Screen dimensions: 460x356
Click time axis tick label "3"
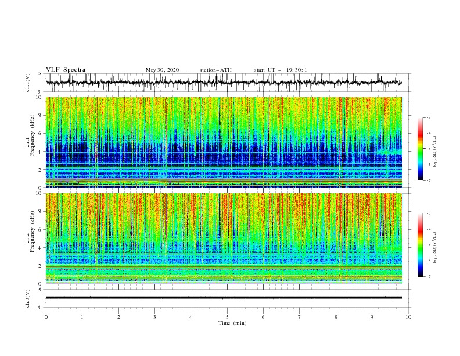click(154, 317)
